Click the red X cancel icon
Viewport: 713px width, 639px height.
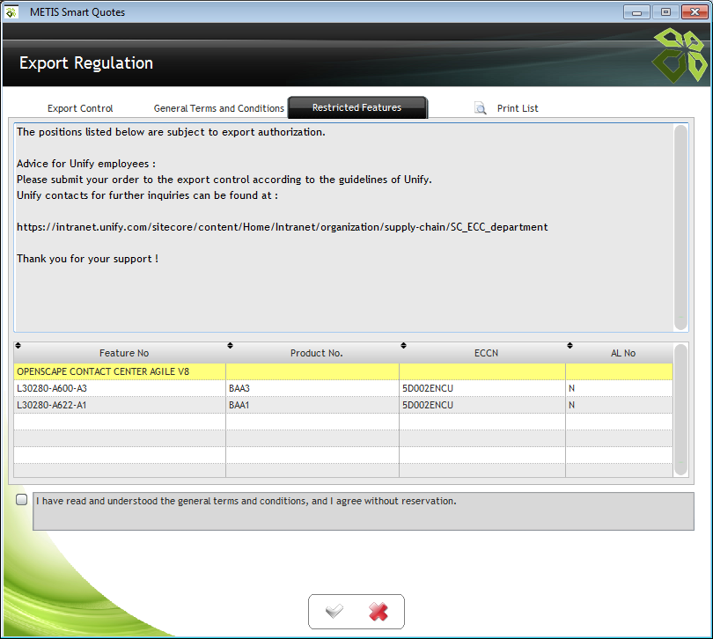[x=379, y=612]
